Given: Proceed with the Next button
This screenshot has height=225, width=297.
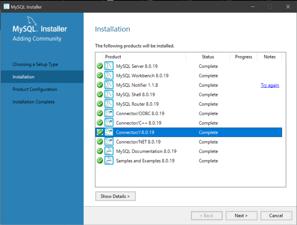Looking at the screenshot, I should (241, 215).
